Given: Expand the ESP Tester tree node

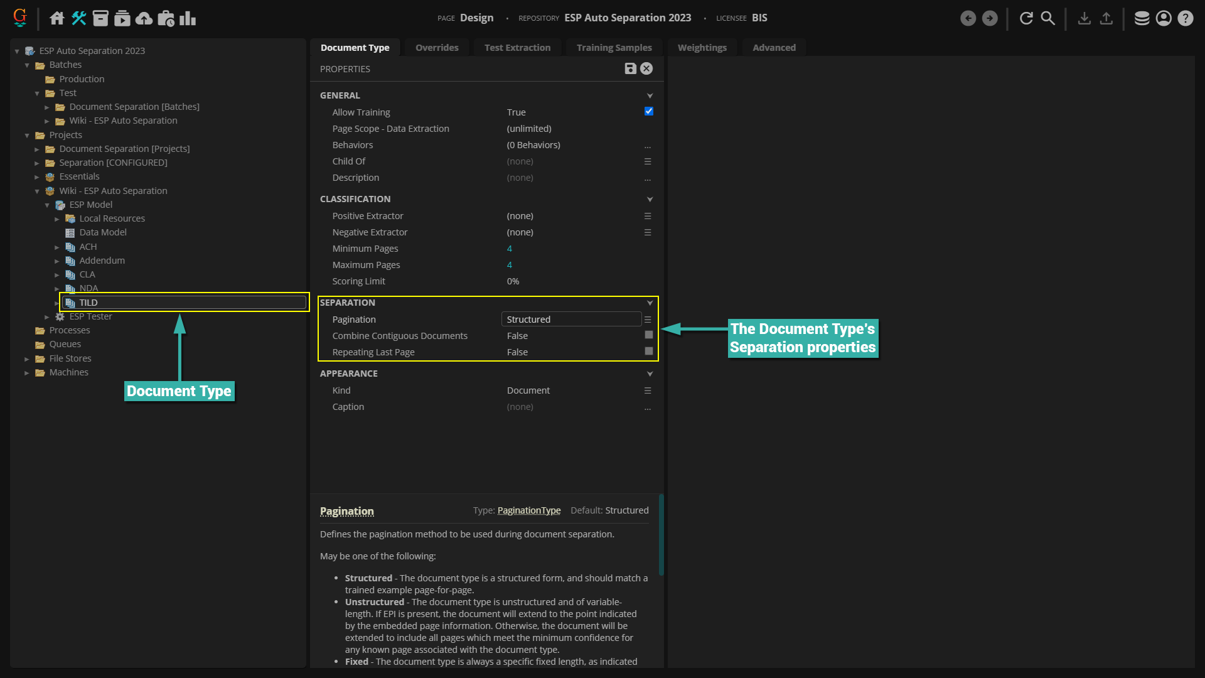Looking at the screenshot, I should 47,317.
